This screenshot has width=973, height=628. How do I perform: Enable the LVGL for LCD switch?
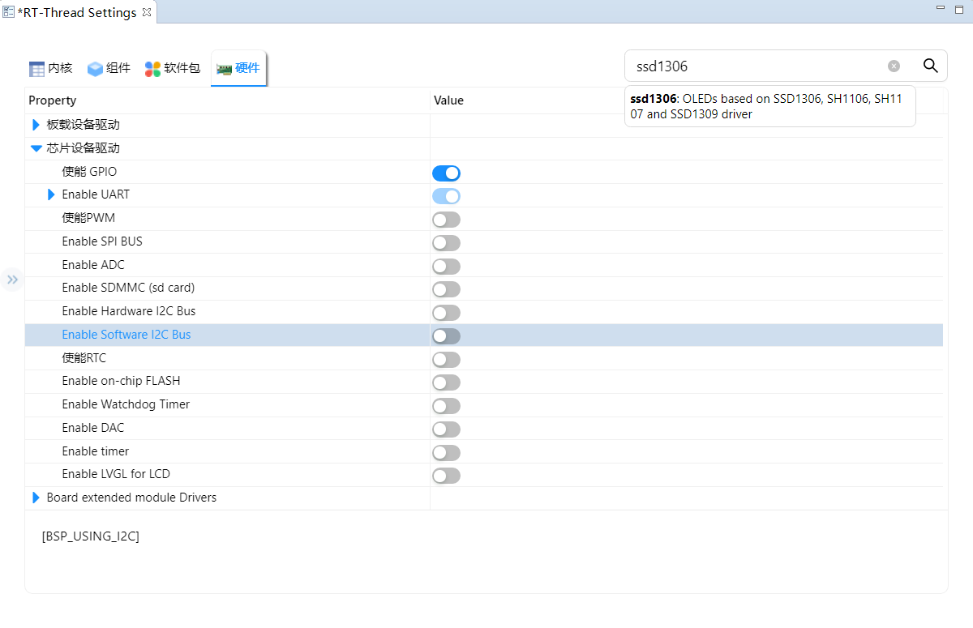pyautogui.click(x=446, y=476)
